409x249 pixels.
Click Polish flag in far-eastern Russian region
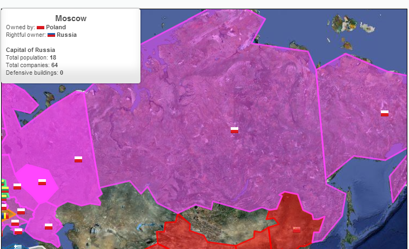(x=385, y=113)
